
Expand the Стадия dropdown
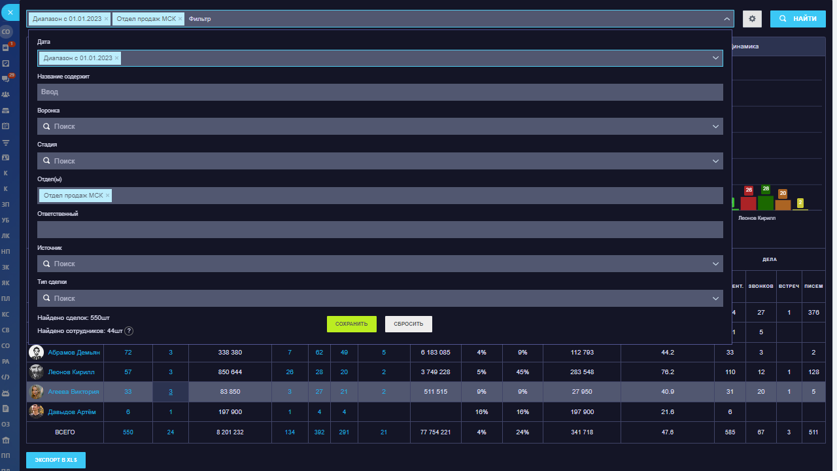tap(715, 161)
